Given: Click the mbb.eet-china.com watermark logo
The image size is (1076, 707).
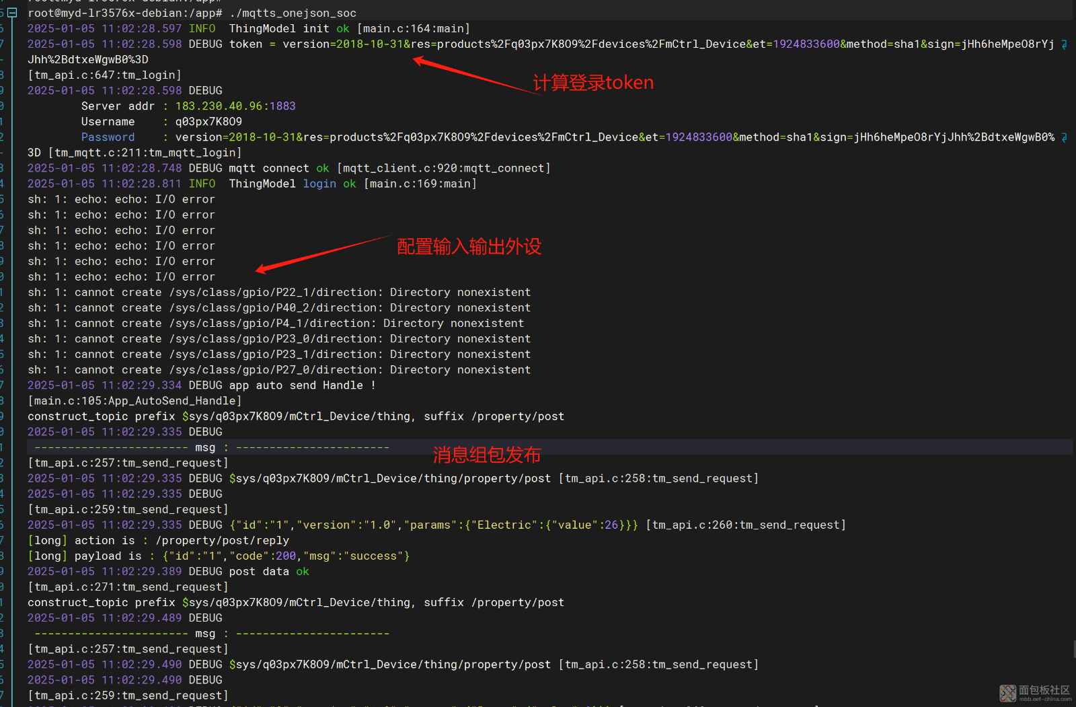Looking at the screenshot, I should (1034, 693).
